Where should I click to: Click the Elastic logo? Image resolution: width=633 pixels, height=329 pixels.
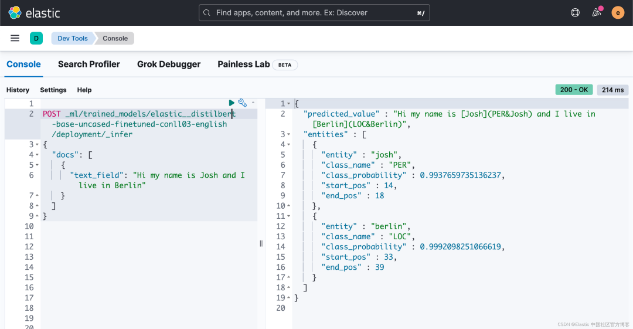tap(34, 12)
